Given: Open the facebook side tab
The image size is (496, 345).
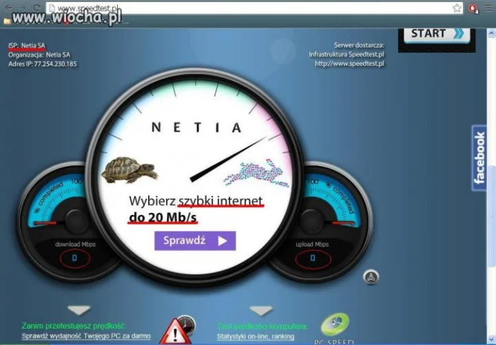Looking at the screenshot, I should 479,158.
